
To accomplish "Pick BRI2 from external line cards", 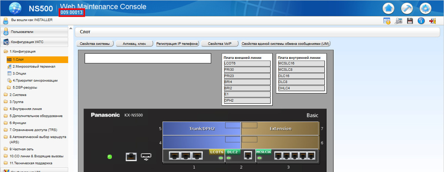I will click(x=247, y=88).
